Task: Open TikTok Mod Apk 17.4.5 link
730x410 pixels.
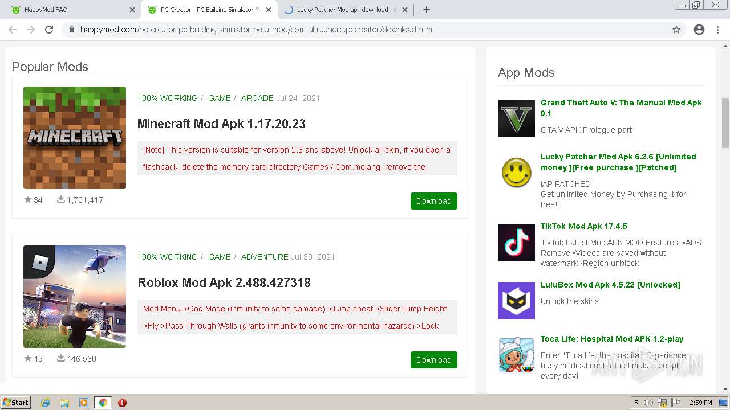Action: (583, 226)
